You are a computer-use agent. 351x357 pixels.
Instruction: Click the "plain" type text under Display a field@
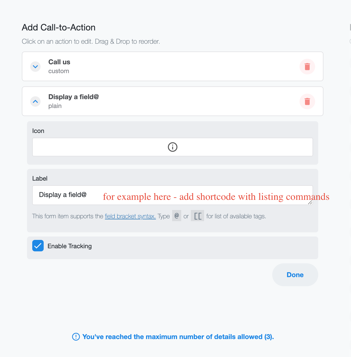click(55, 106)
